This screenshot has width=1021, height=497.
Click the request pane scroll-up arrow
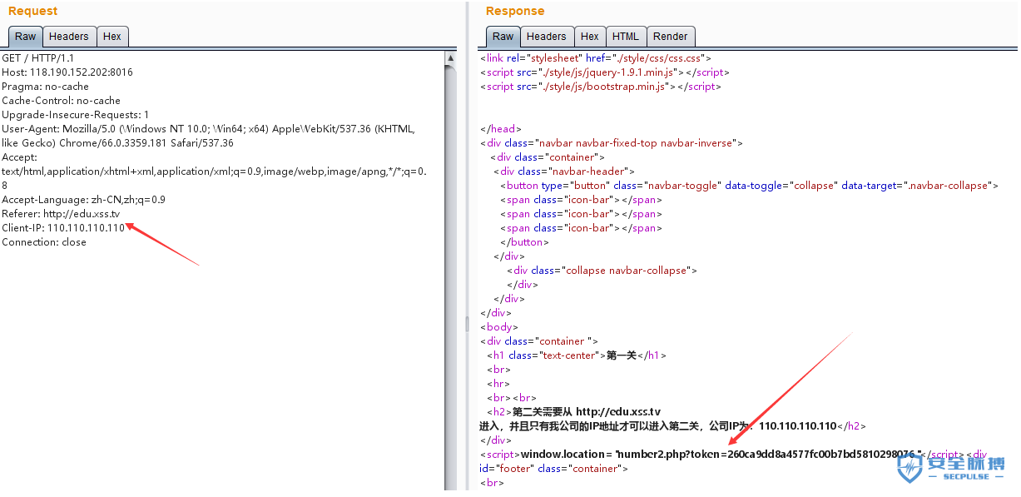[x=451, y=58]
